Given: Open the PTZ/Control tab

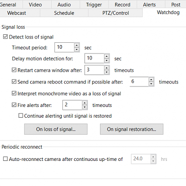Looking at the screenshot, I should [x=115, y=13].
